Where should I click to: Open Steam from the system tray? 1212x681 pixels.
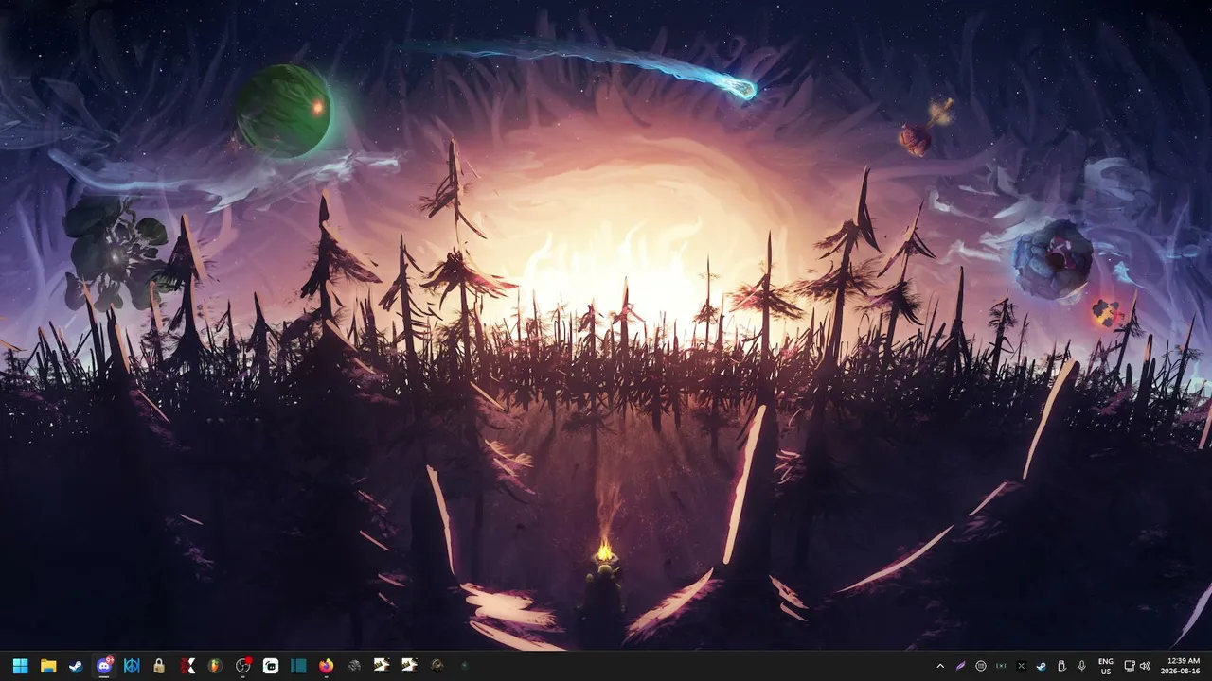[1041, 666]
